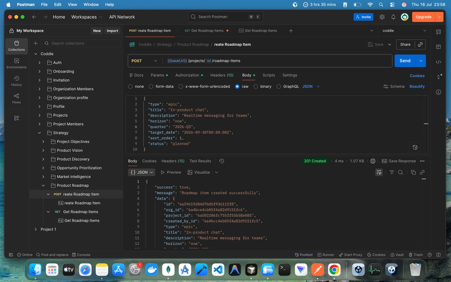Viewport: 451px width, 282px height.
Task: Switch to the Headers (10) request tab
Action: [222, 75]
